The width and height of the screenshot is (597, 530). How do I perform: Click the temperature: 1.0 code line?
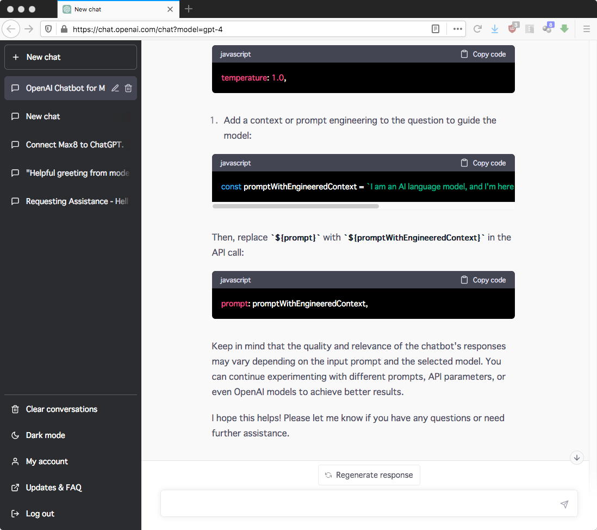coord(253,78)
